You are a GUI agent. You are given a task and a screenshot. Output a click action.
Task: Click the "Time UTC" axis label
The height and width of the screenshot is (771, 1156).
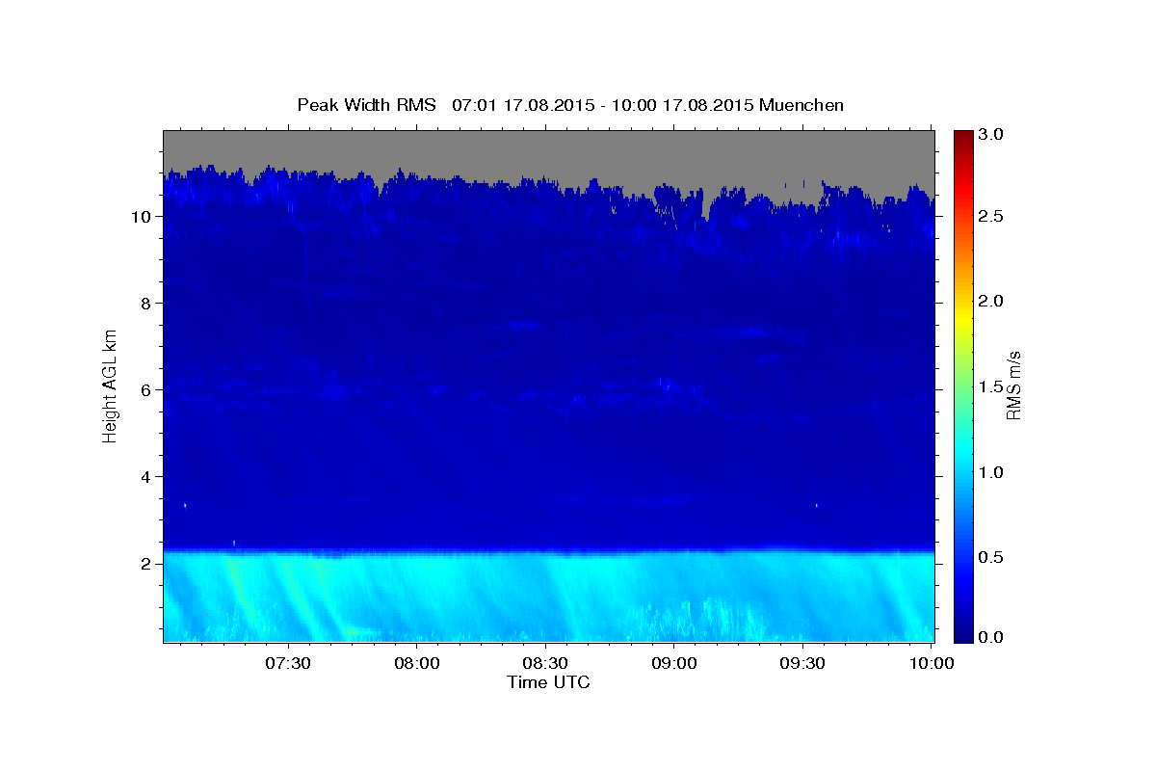tap(548, 682)
